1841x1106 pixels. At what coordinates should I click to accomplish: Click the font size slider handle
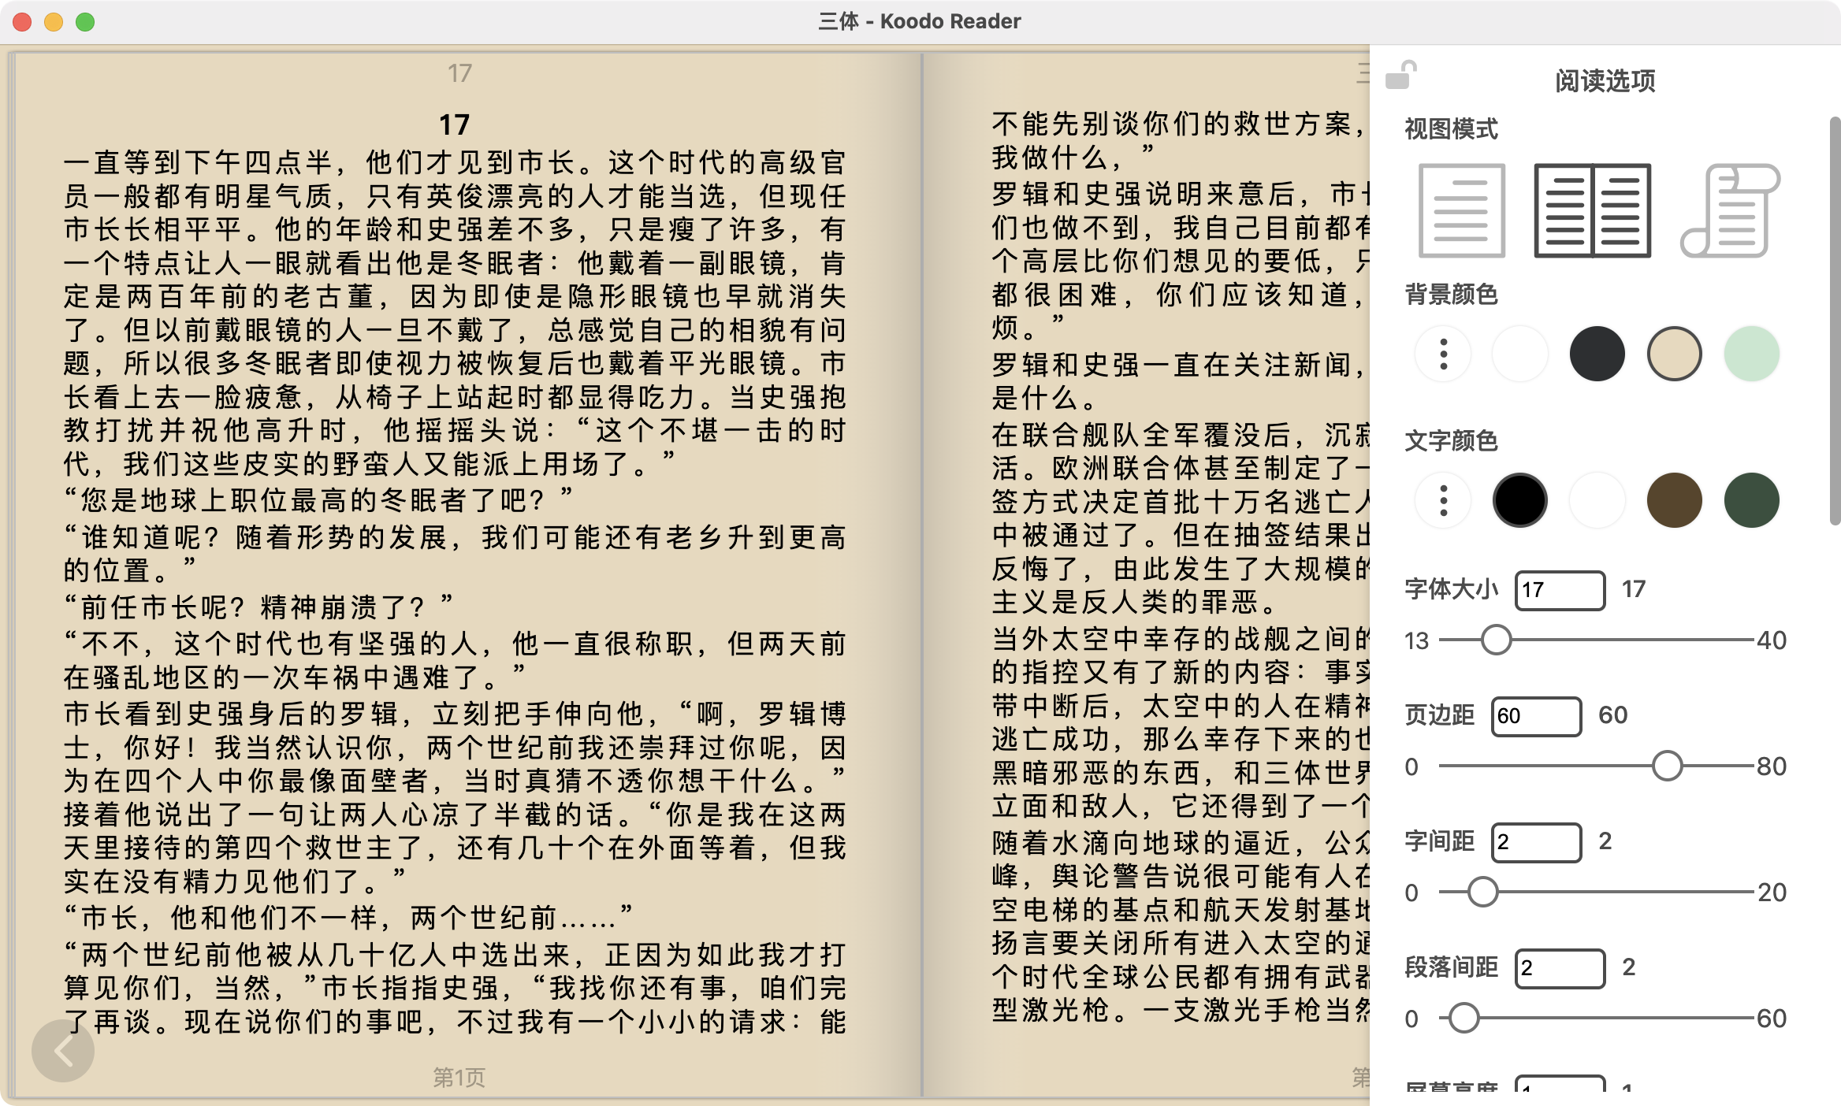pos(1496,640)
